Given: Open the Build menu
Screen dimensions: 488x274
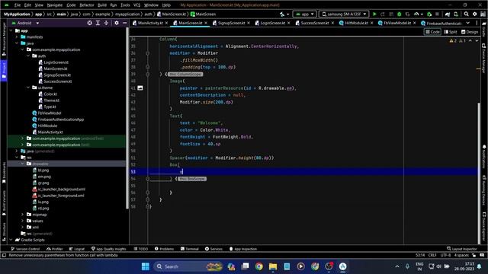Looking at the screenshot, I should [x=101, y=5].
